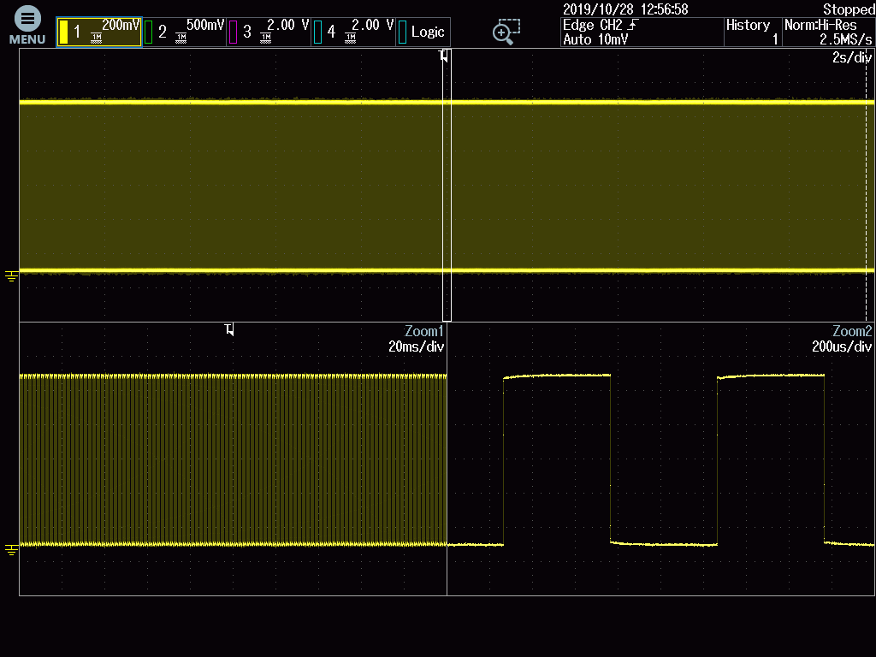Viewport: 876px width, 657px height.
Task: Click the trigger position marker in main window
Action: pos(443,56)
